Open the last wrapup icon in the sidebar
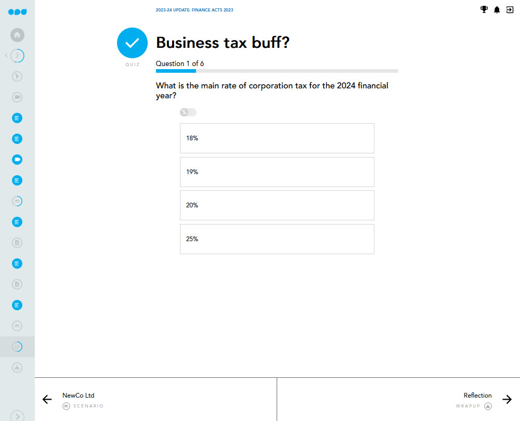This screenshot has height=421, width=520. click(x=17, y=367)
